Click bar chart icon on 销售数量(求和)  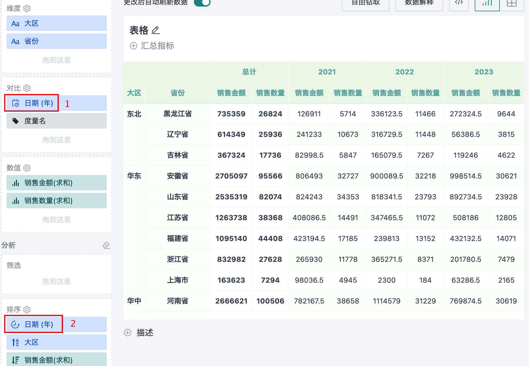16,201
